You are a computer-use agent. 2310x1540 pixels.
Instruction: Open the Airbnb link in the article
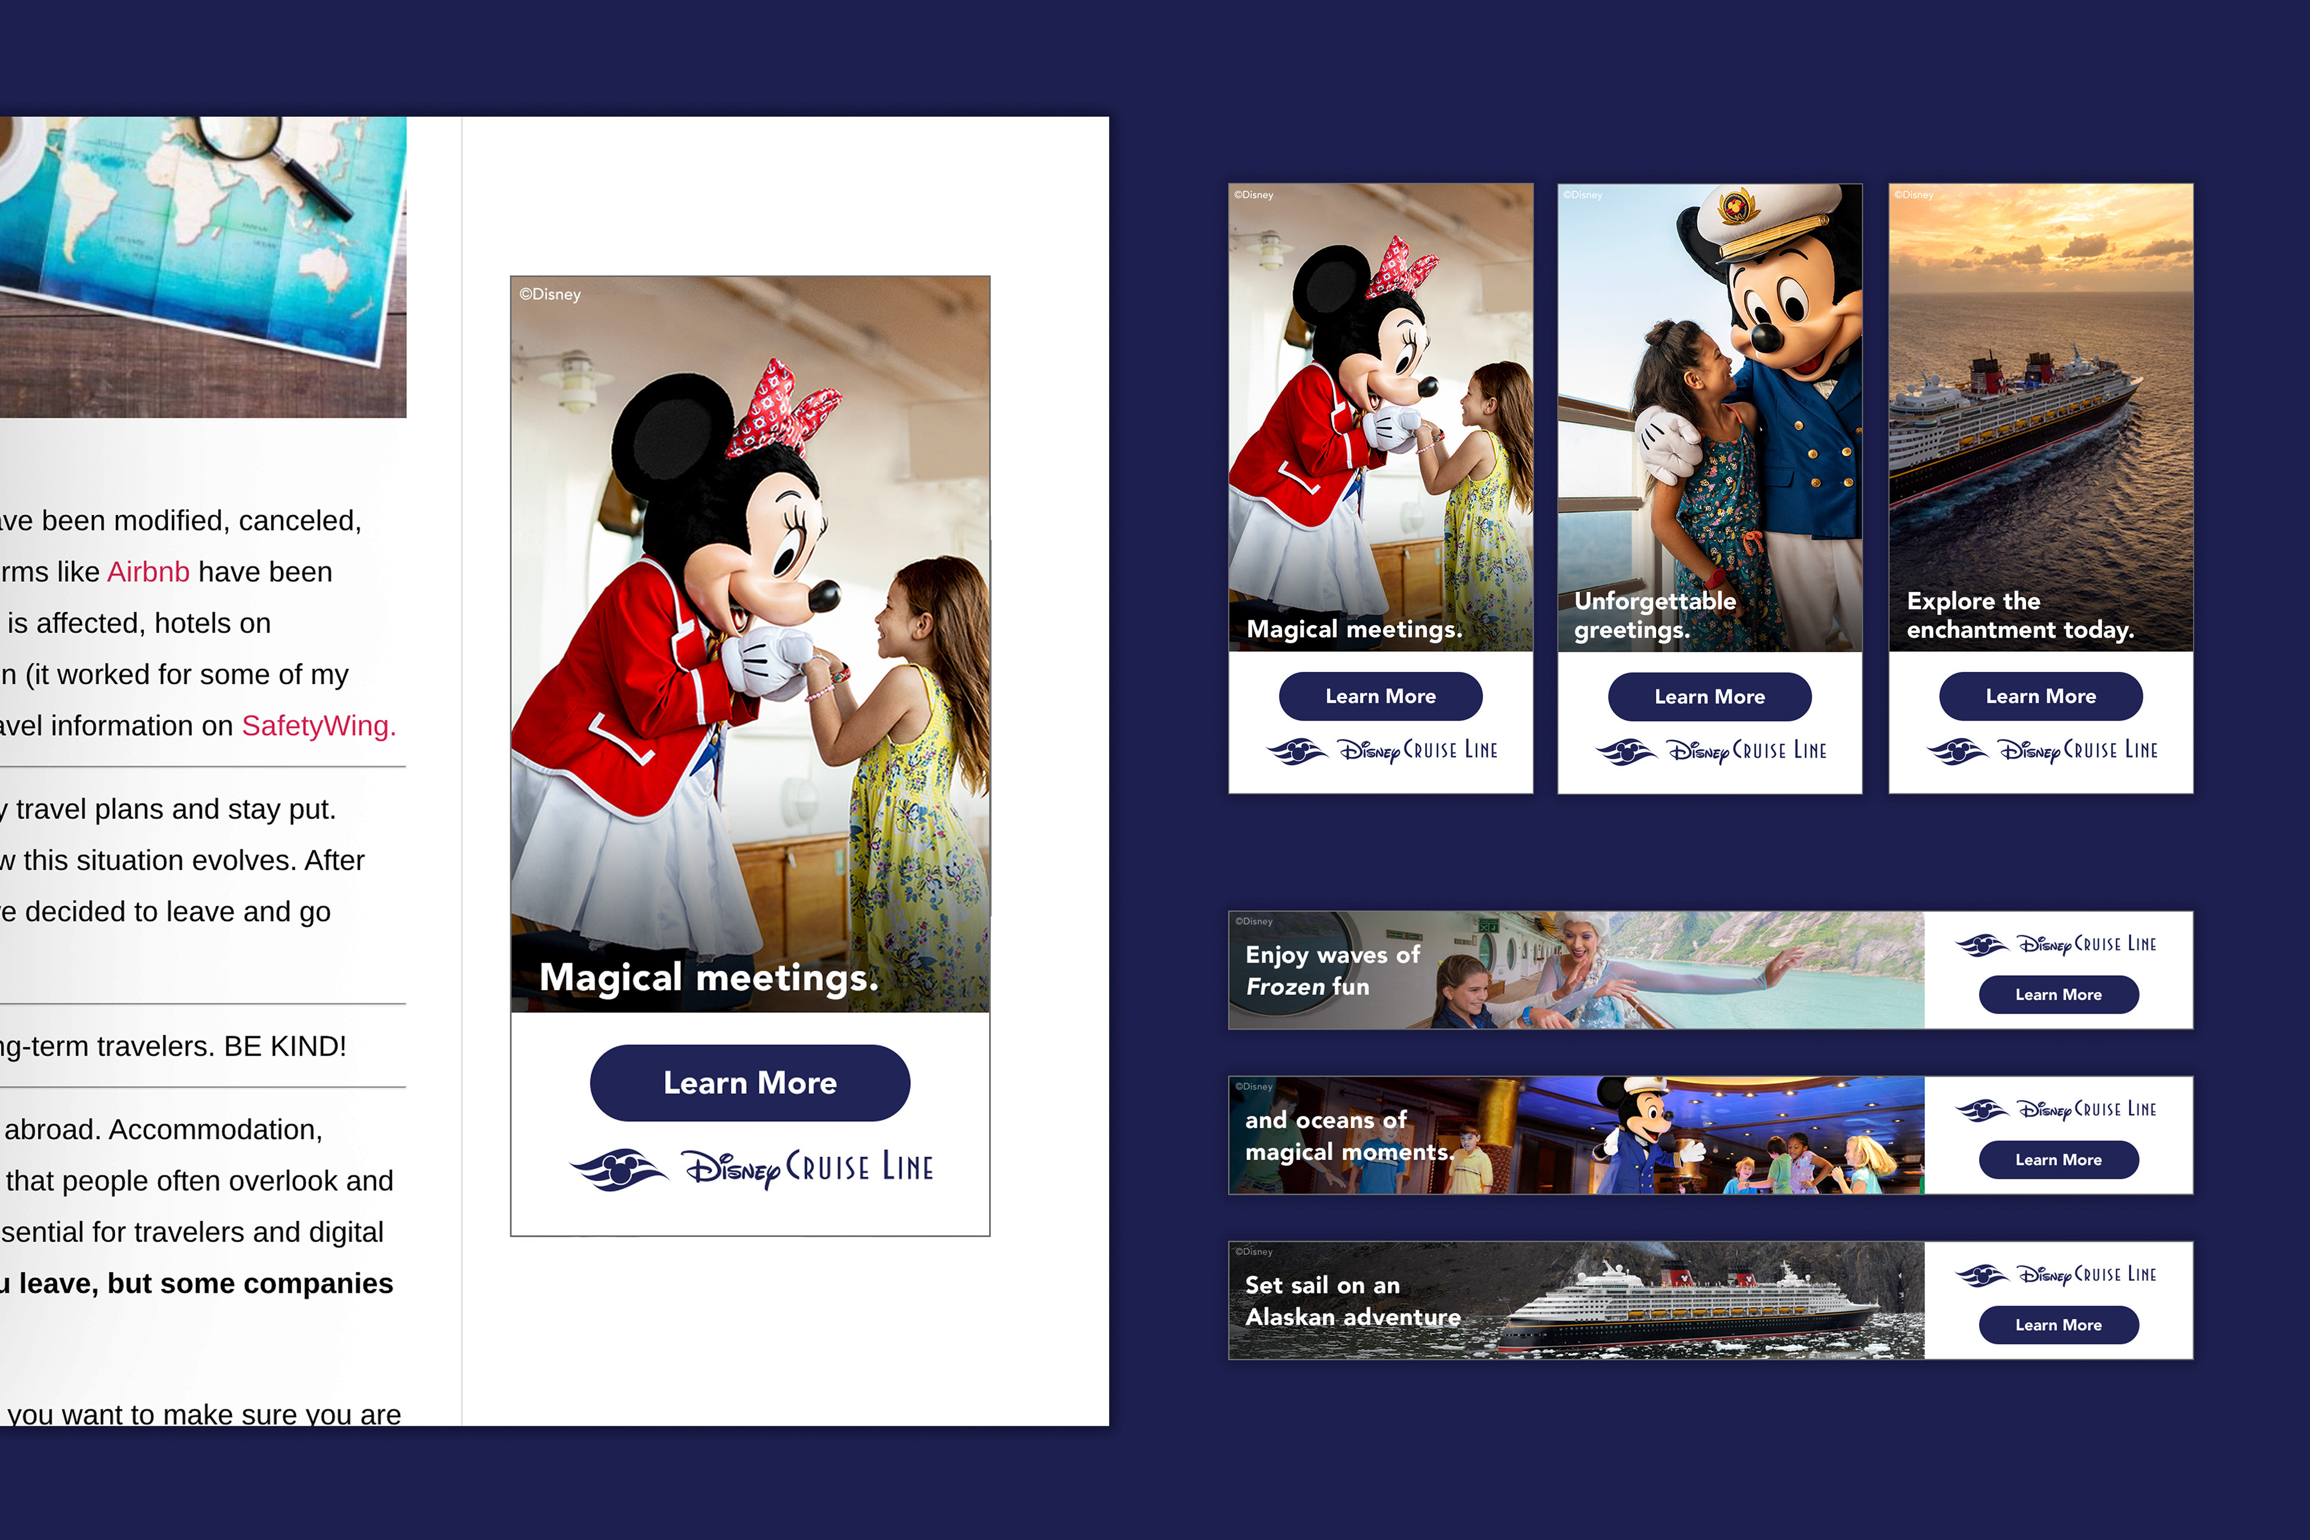click(x=149, y=571)
